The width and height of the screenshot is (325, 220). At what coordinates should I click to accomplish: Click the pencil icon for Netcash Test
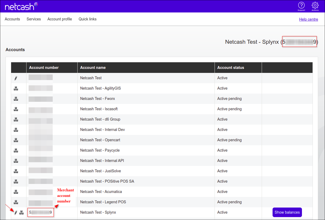(x=16, y=78)
